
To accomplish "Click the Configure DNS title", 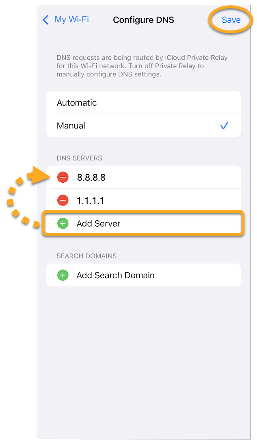I will (143, 20).
